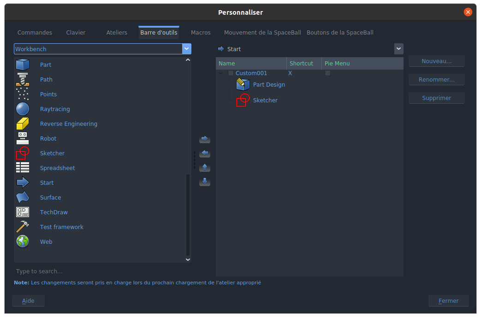Click the left arrow to remove item
This screenshot has width=481, height=318.
point(205,153)
